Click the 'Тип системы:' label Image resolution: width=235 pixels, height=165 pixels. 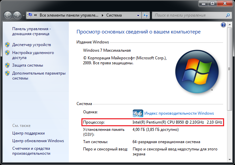[95, 142]
